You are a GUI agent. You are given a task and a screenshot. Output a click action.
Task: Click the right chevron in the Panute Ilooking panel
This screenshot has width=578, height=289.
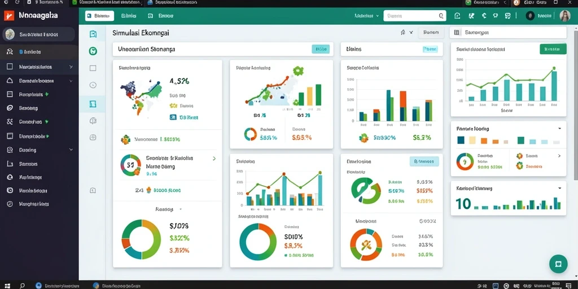click(559, 156)
